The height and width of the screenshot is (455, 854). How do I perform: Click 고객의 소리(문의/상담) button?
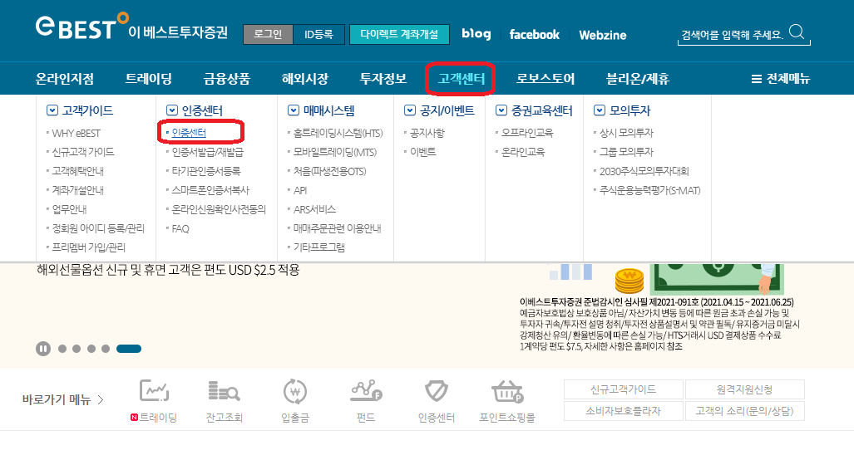click(x=744, y=411)
